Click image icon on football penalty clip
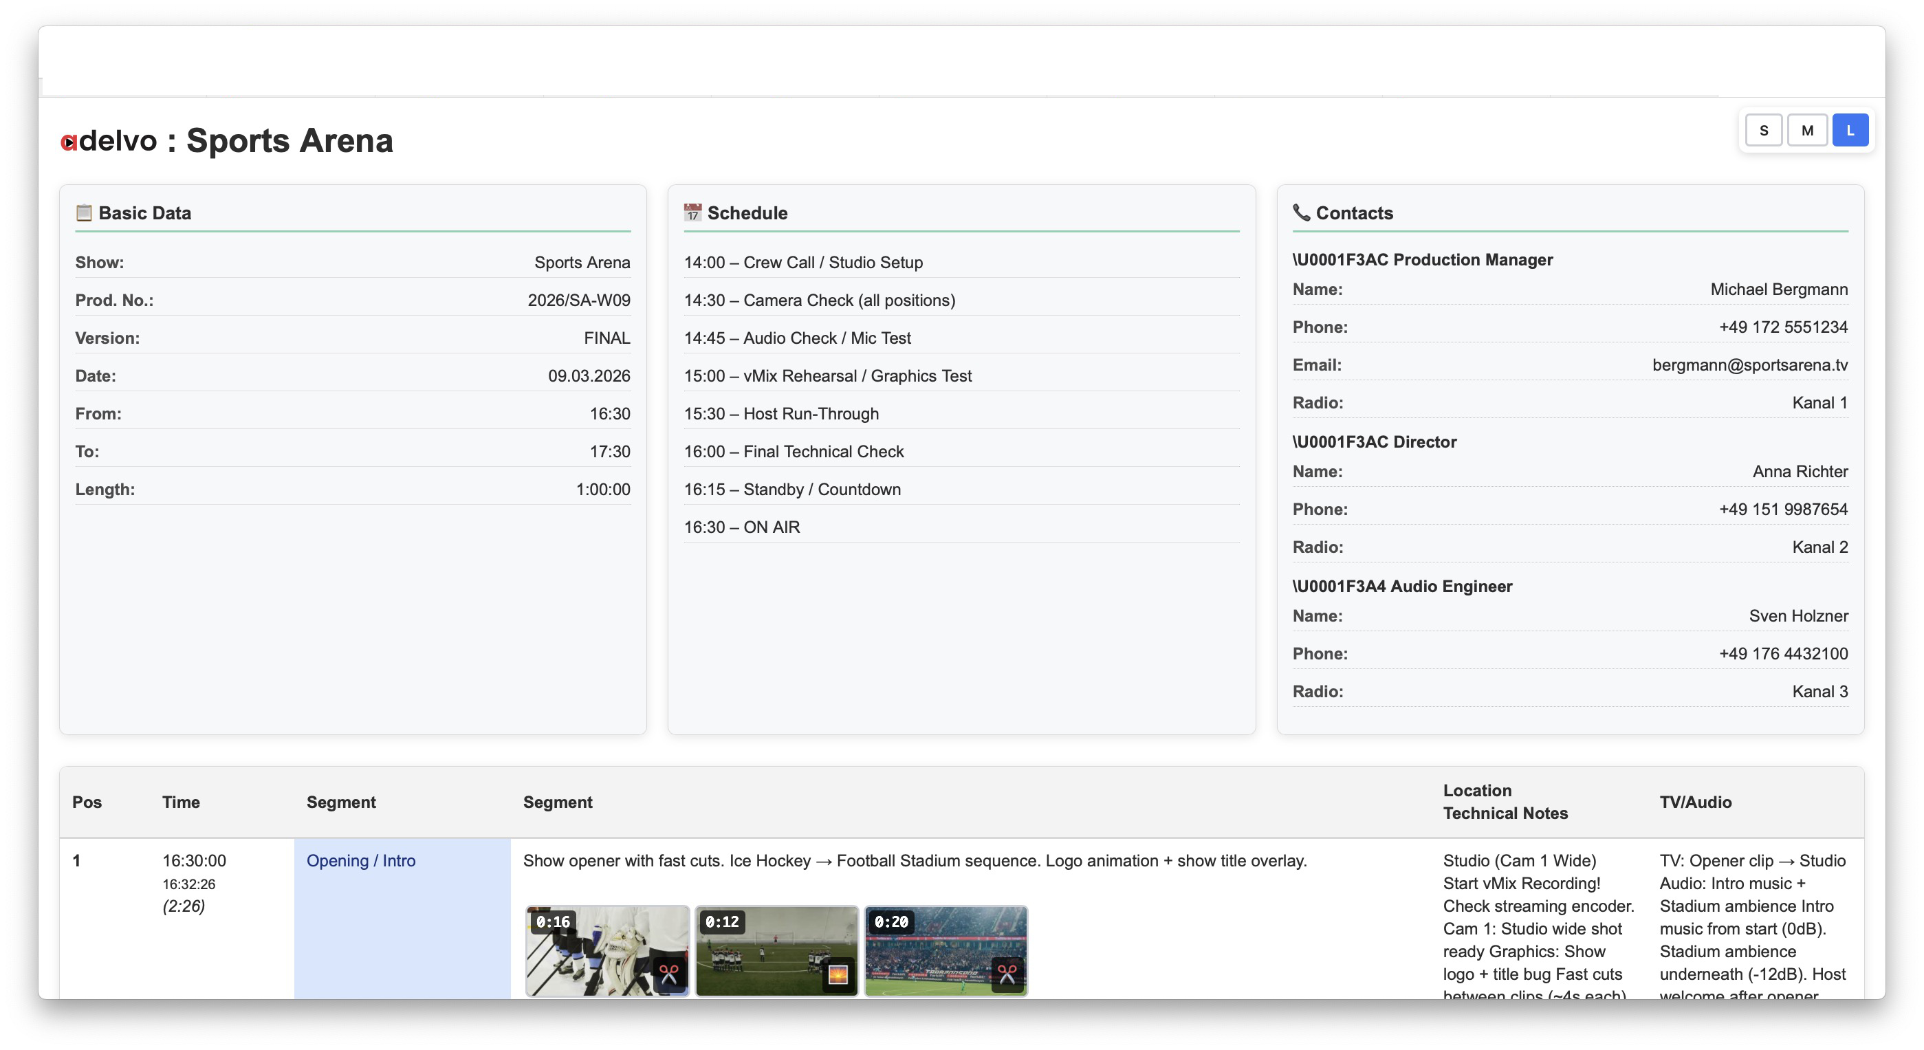The width and height of the screenshot is (1924, 1050). point(838,973)
